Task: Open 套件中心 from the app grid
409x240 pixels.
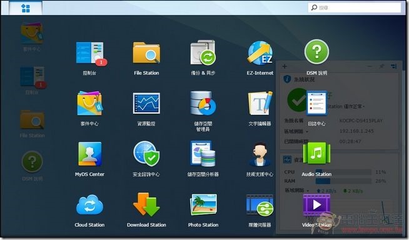Action: [x=89, y=109]
